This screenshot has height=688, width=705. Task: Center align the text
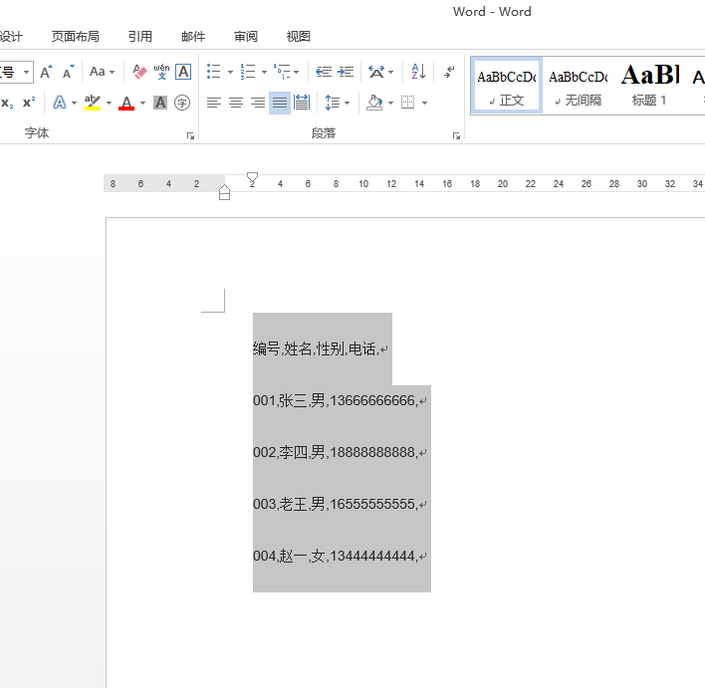click(236, 103)
